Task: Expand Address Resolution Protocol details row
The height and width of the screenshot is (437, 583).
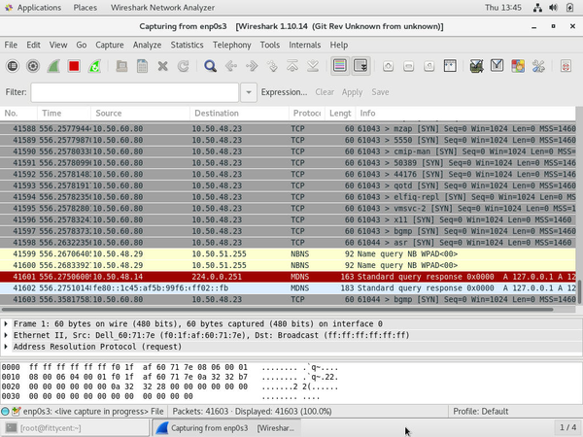Action: coord(6,347)
